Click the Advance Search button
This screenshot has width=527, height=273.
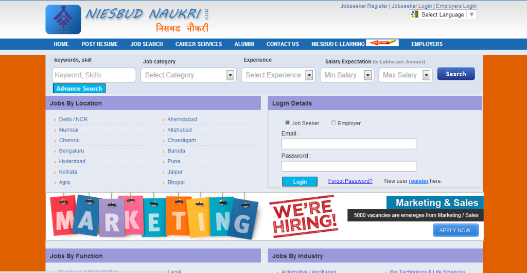(x=79, y=89)
